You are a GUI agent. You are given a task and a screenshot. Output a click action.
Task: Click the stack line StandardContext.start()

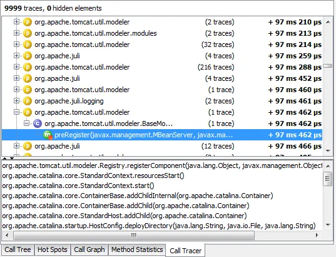(78, 186)
